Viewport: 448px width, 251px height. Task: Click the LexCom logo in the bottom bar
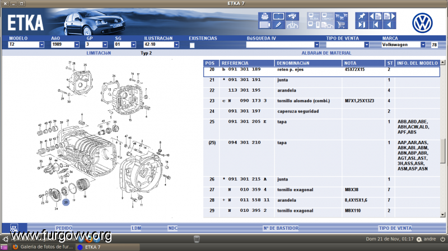[14, 228]
